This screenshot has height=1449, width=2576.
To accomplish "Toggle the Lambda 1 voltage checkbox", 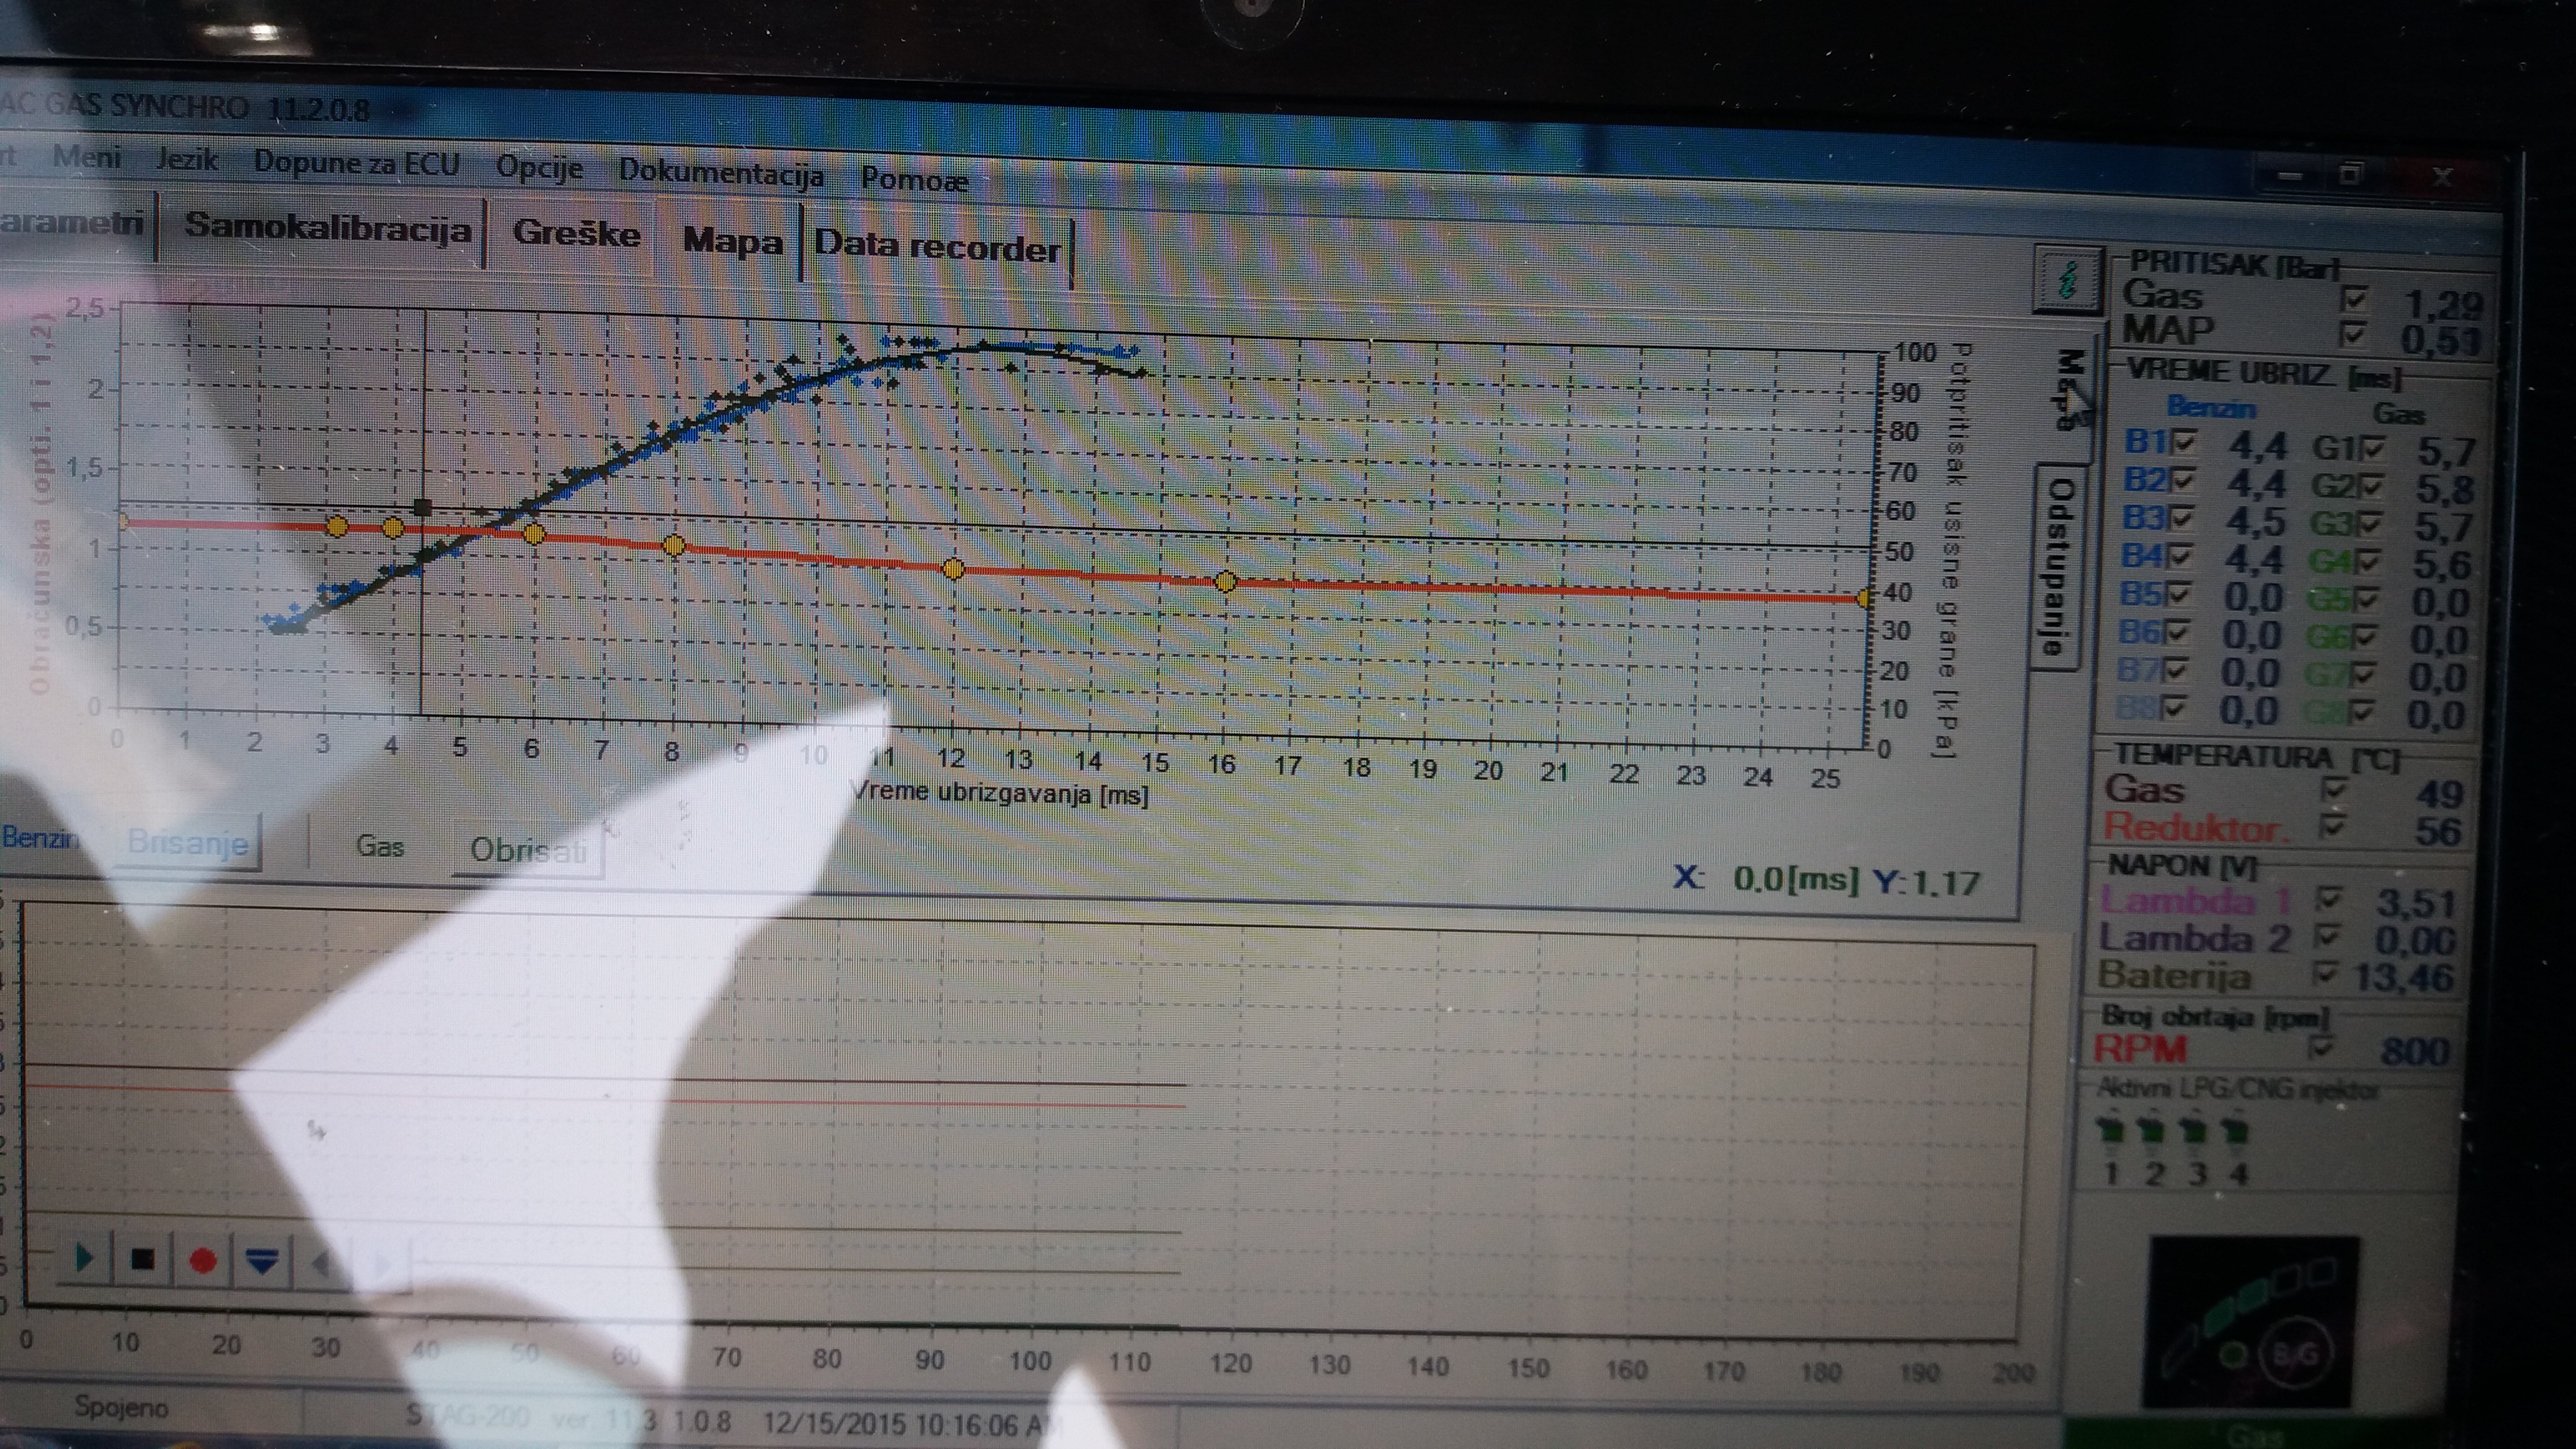I will [x=2329, y=899].
